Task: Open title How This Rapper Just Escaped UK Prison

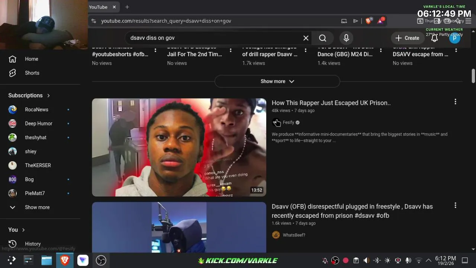Action: coord(331,103)
